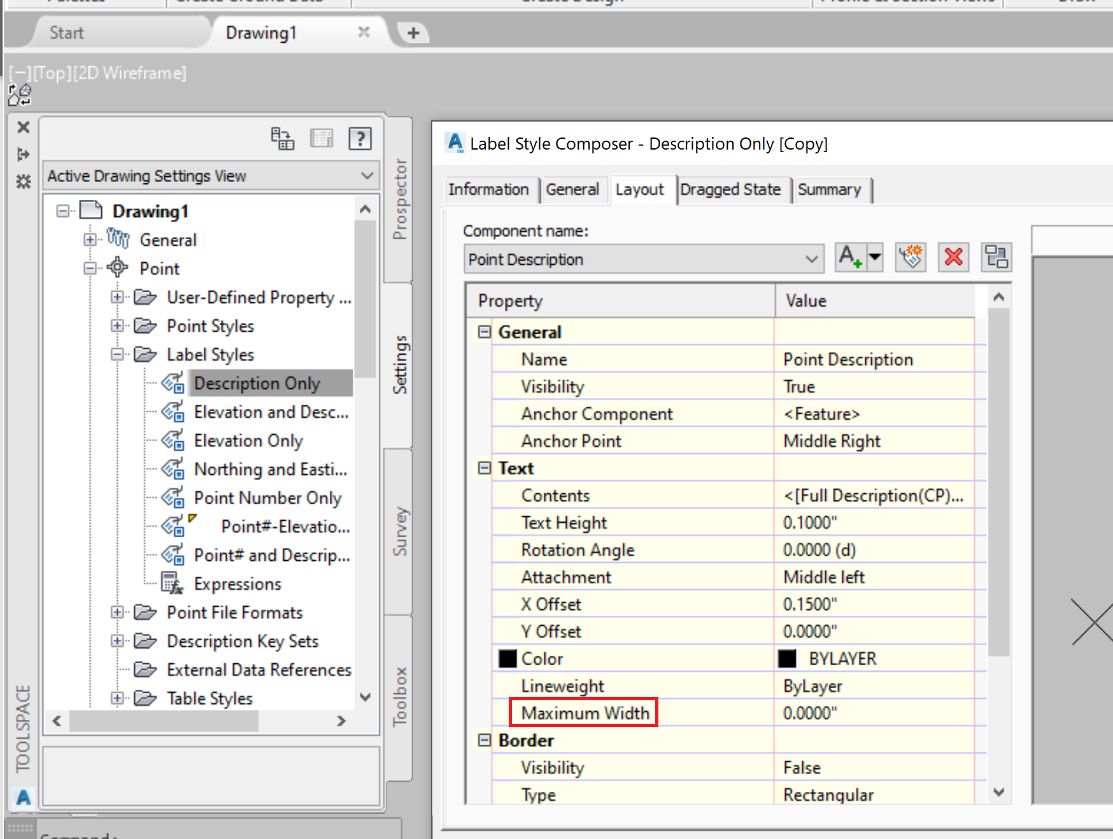The width and height of the screenshot is (1113, 839).
Task: Select the Elevation Only label style
Action: 248,440
